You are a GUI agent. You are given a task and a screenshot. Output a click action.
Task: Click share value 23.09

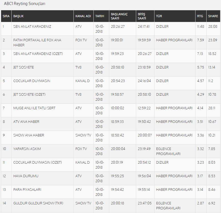click(x=213, y=40)
